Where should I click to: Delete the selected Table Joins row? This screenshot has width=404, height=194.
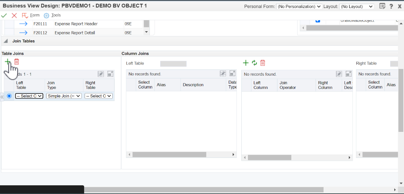[17, 61]
